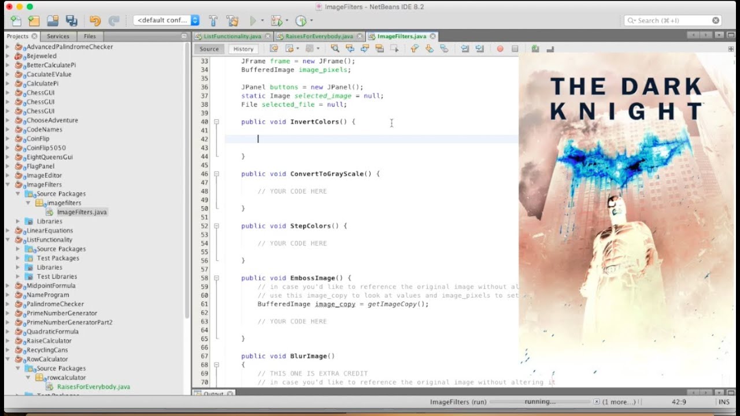Collapse the ImageFilters project node

pos(8,185)
